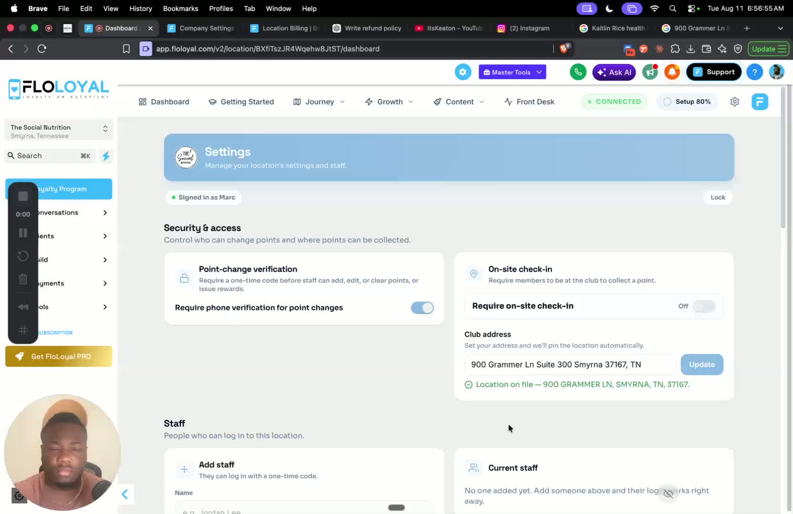Pause the screen recording
The image size is (793, 514).
click(x=23, y=233)
